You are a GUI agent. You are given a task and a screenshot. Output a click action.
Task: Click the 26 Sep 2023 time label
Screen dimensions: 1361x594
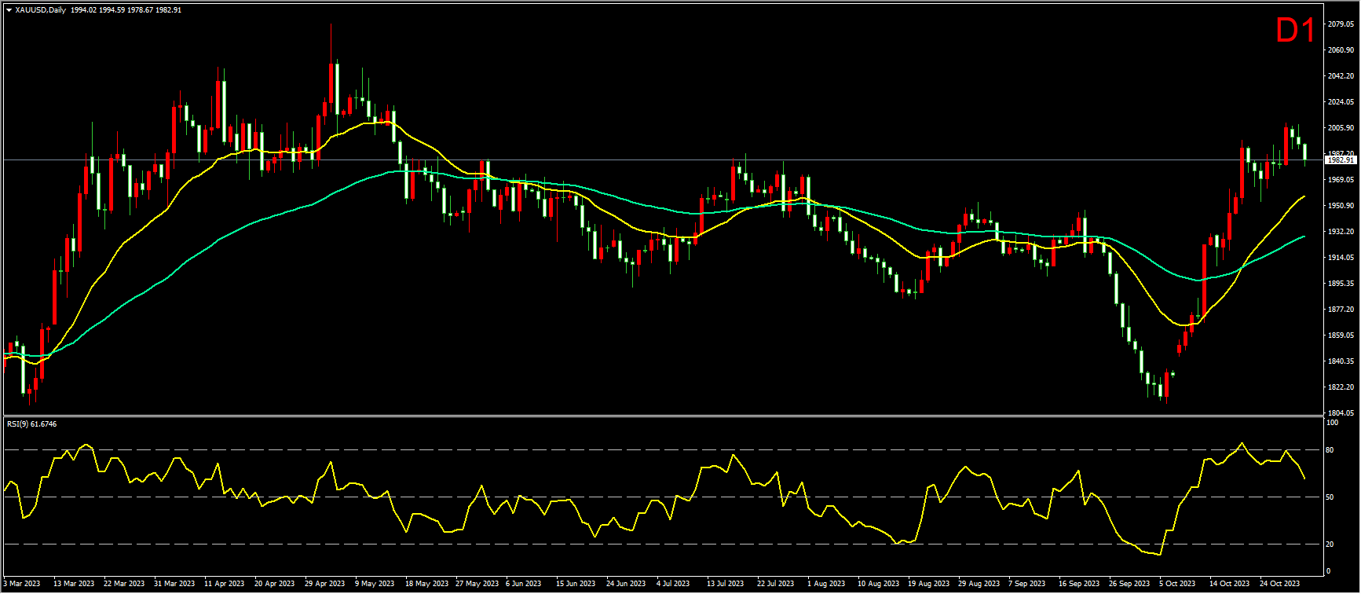tap(1129, 584)
